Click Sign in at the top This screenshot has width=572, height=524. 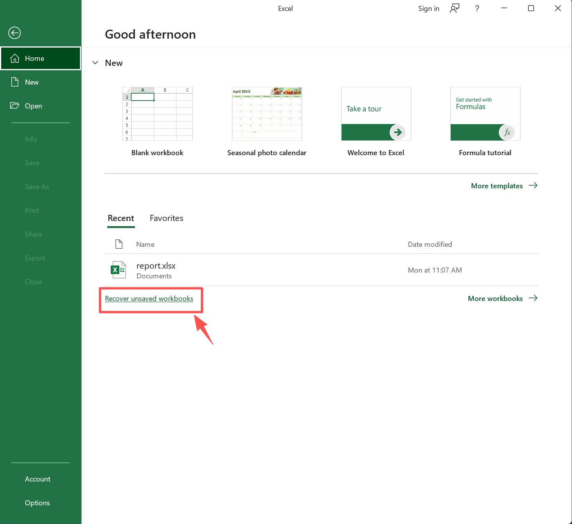click(x=429, y=9)
